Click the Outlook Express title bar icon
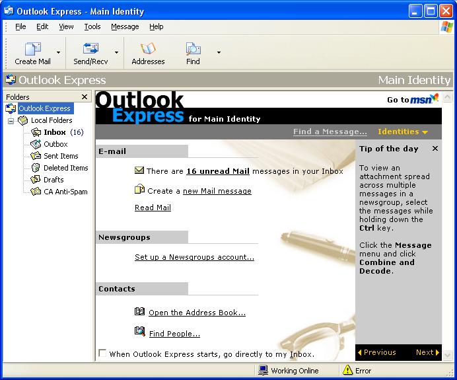 coord(9,11)
